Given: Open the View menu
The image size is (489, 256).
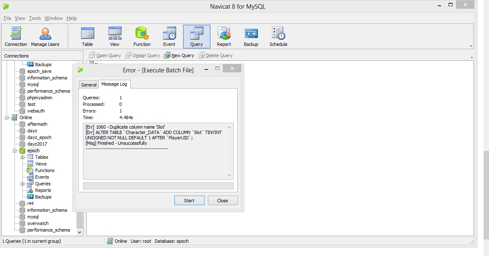Looking at the screenshot, I should click(20, 18).
